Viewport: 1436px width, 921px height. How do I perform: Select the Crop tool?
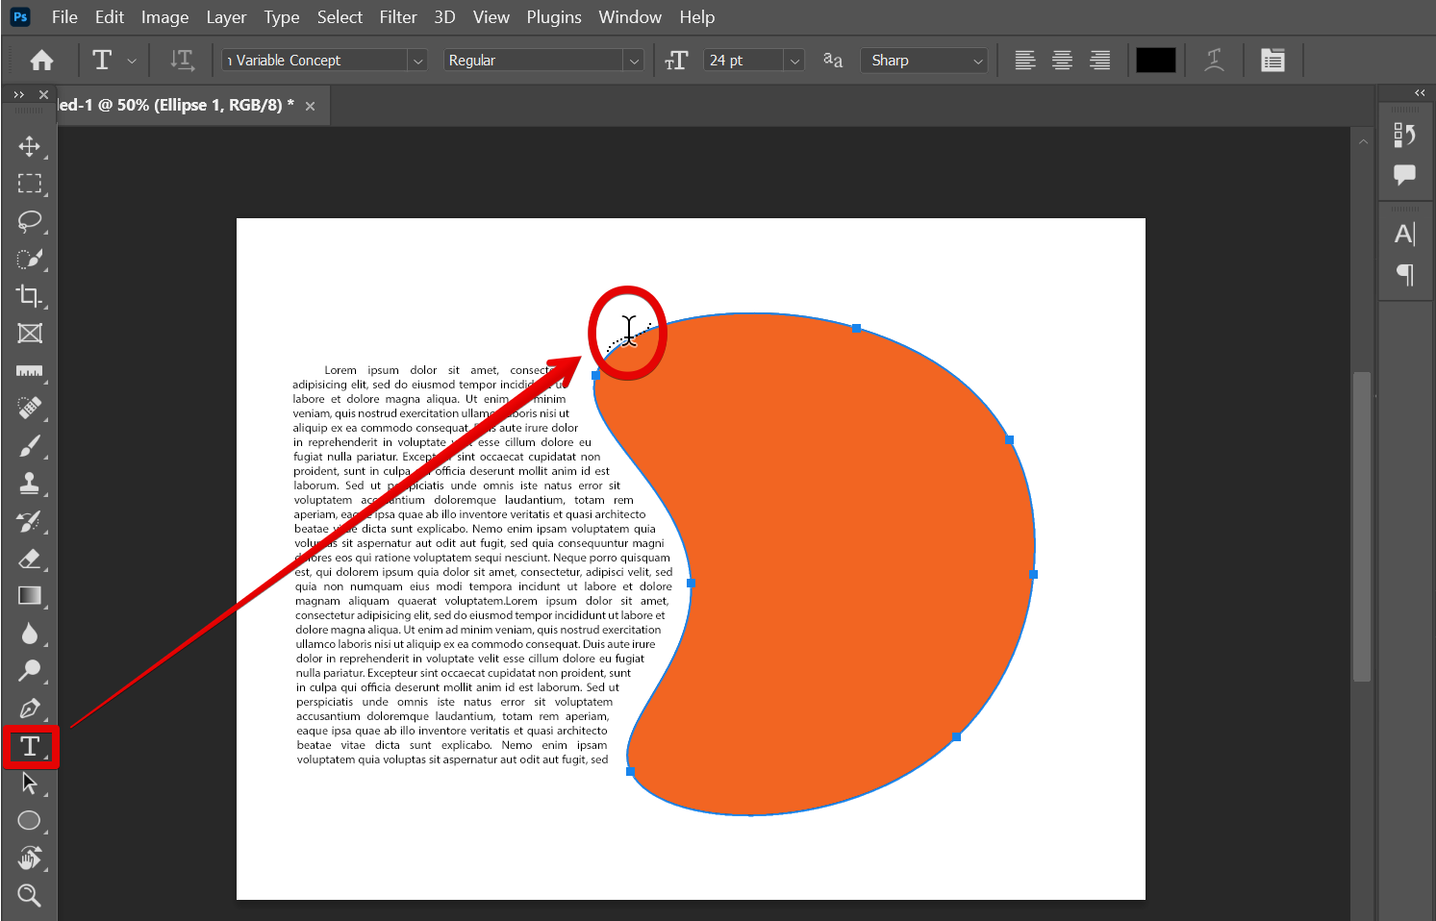(x=29, y=296)
